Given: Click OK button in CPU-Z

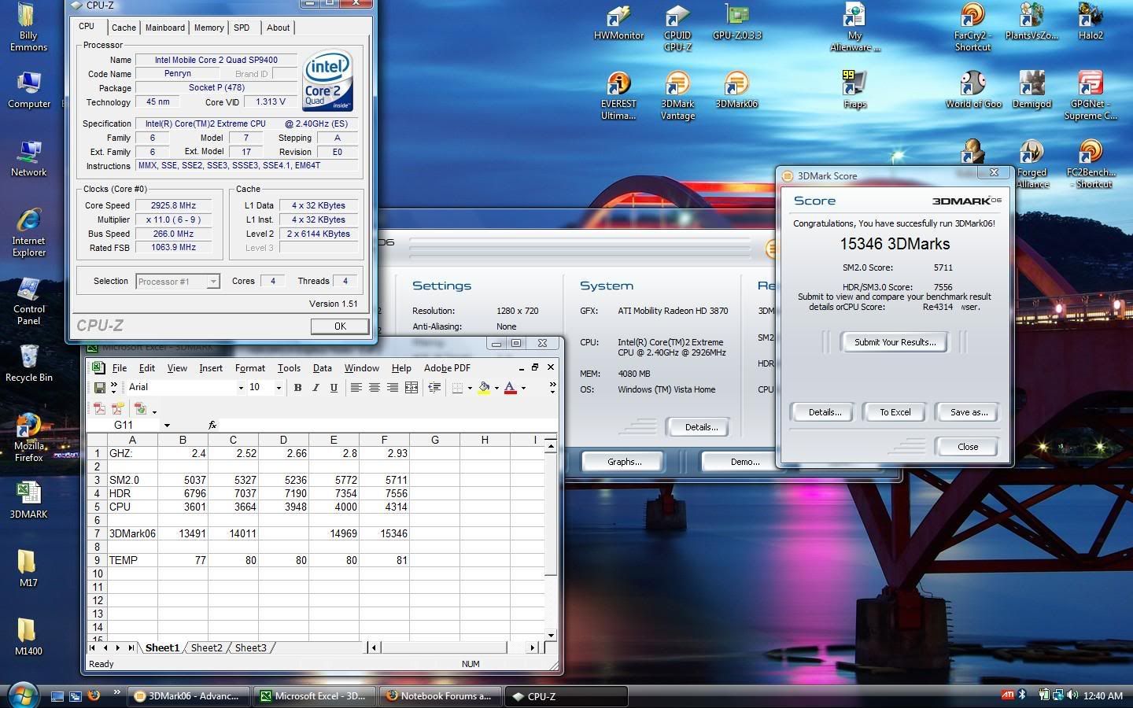Looking at the screenshot, I should (340, 326).
